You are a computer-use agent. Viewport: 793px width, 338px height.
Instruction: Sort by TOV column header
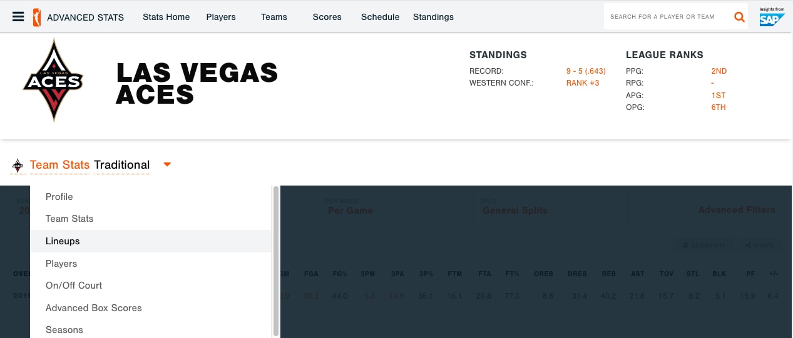click(x=667, y=274)
